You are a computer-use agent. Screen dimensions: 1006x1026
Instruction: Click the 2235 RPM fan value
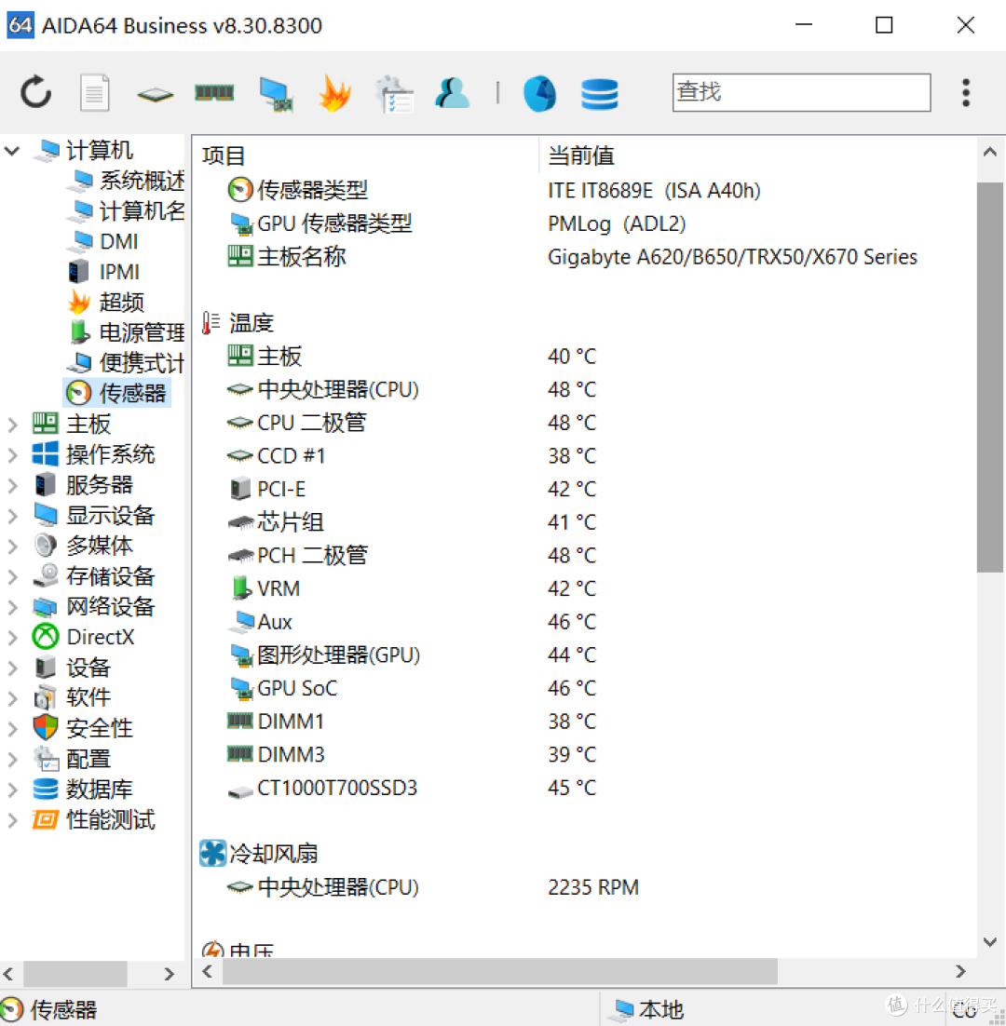pyautogui.click(x=593, y=888)
